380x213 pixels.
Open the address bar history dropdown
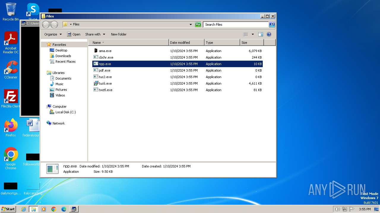tap(191, 25)
